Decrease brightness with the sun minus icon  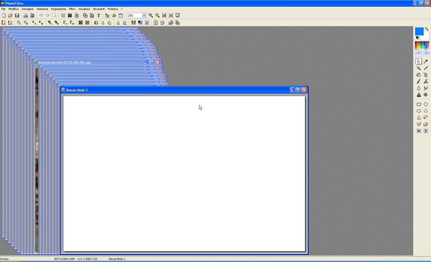[x=19, y=23]
